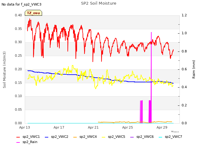Click the sp2_VWC7 legend label
Screen dimensions: 198x148
(x=173, y=137)
